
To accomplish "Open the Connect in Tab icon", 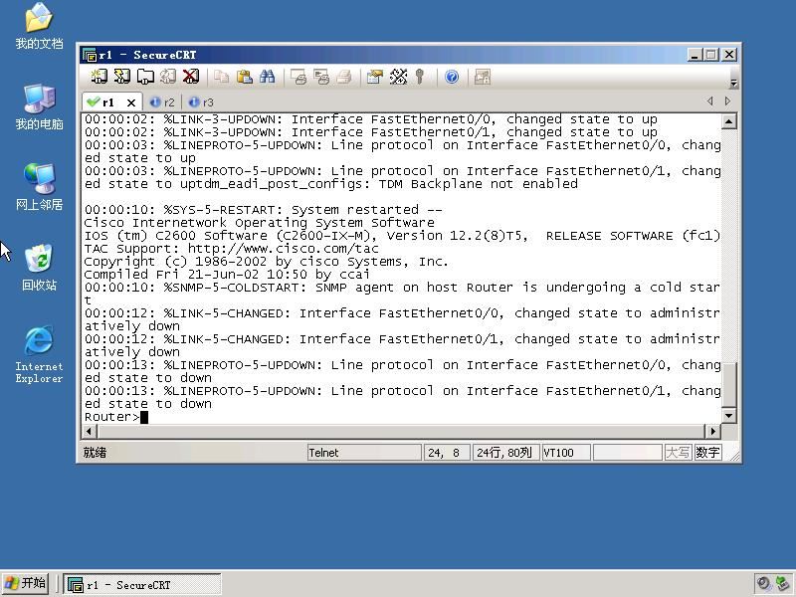I will [x=145, y=77].
